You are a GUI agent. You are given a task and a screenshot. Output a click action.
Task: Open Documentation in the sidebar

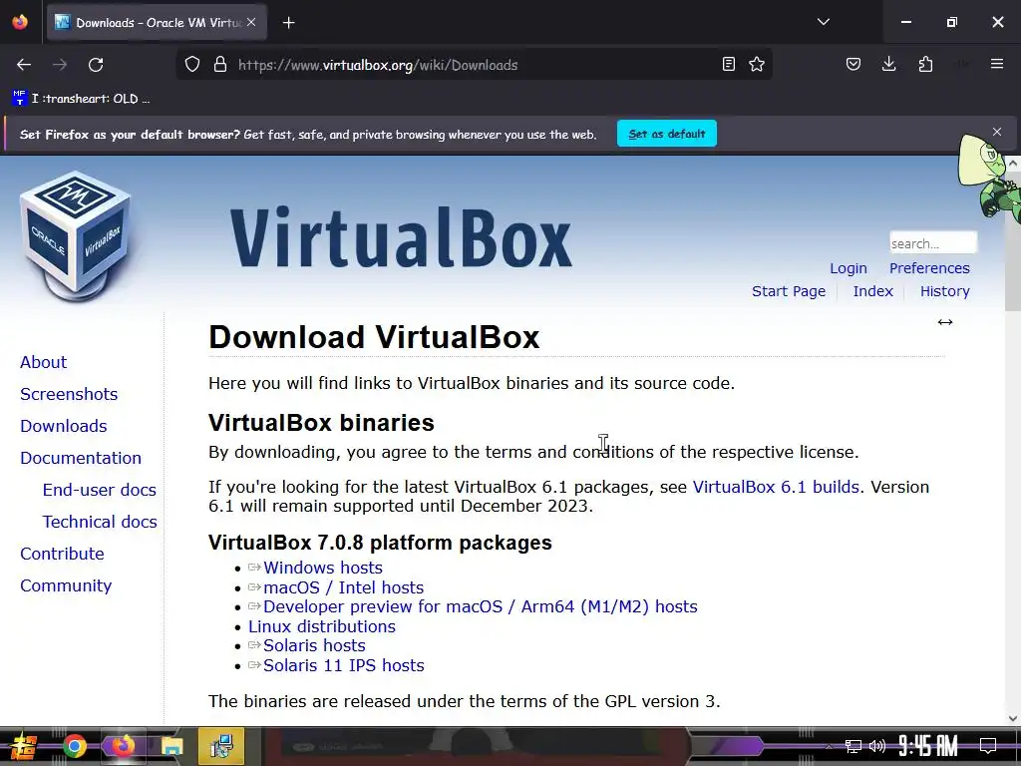tap(81, 458)
